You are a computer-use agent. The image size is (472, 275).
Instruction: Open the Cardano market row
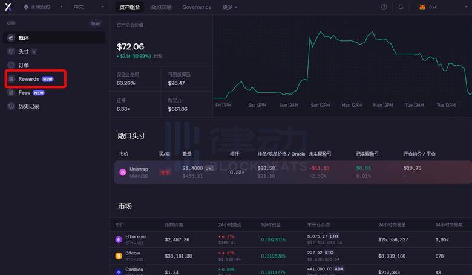(291, 270)
